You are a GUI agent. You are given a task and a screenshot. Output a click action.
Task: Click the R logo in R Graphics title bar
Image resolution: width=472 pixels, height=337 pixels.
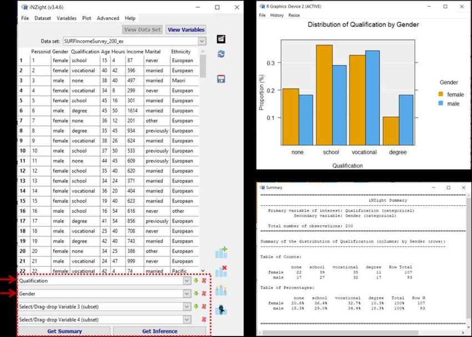(x=262, y=6)
